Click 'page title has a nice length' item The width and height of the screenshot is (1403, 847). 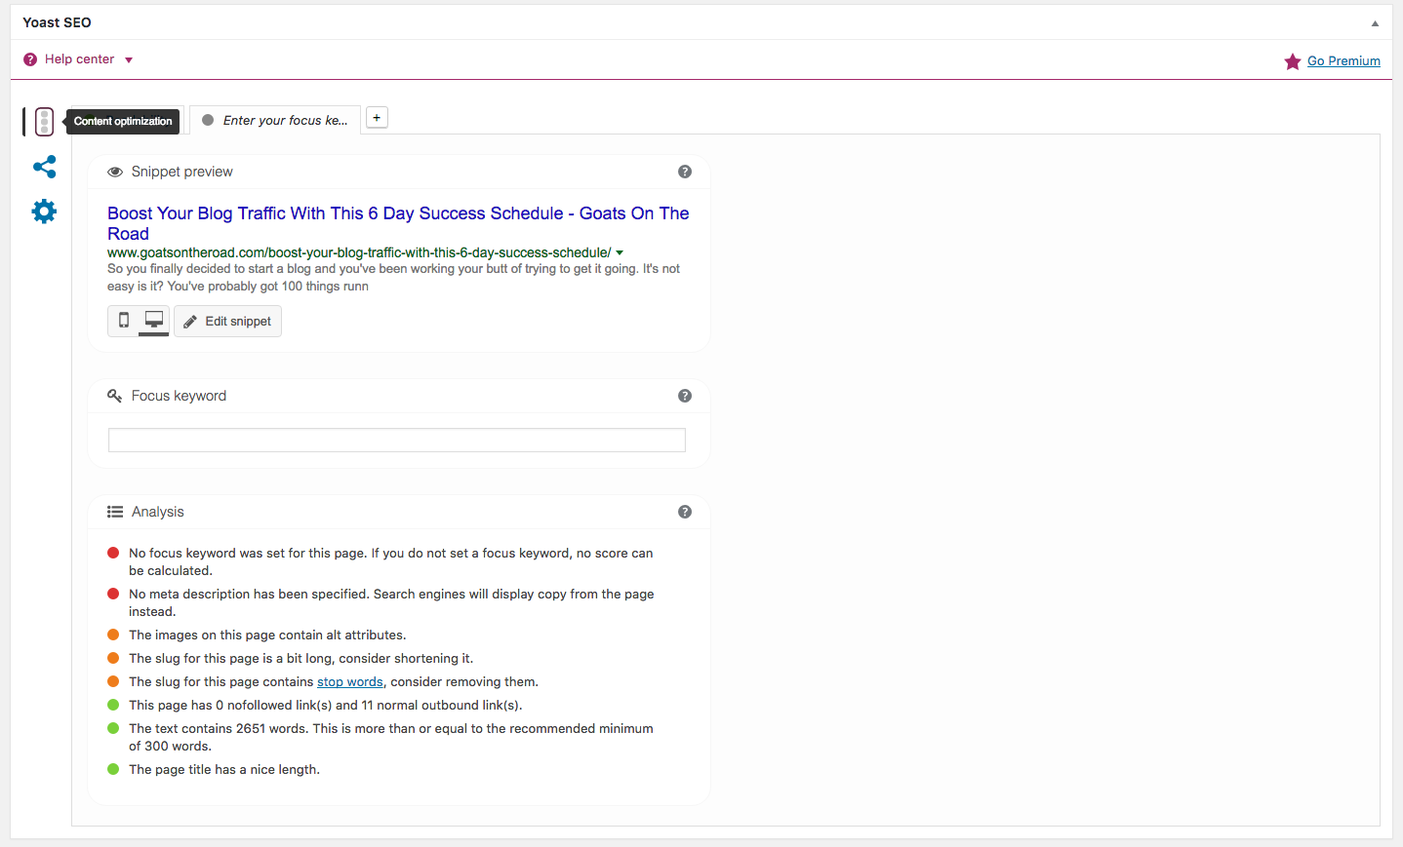(224, 770)
